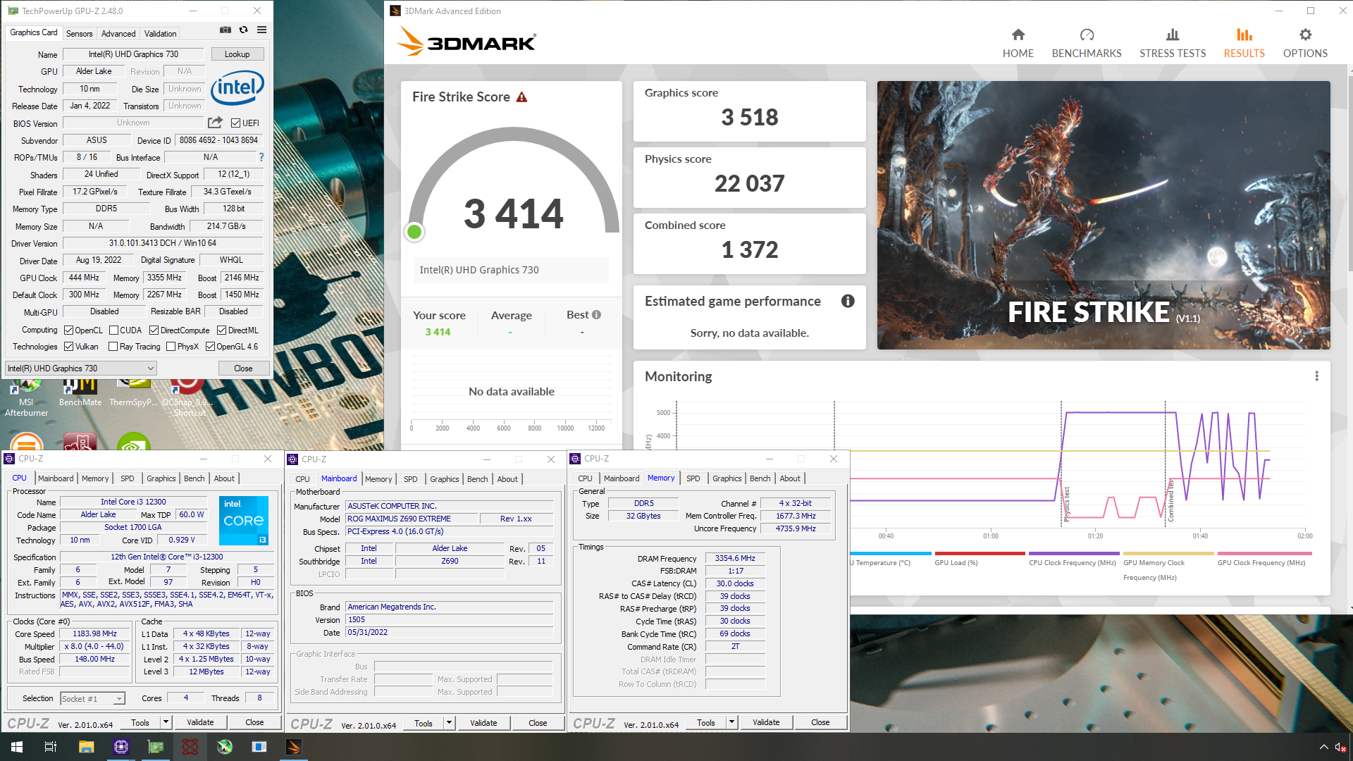Open ThermSpy desktop shortcut
Image resolution: width=1353 pixels, height=761 pixels.
134,393
